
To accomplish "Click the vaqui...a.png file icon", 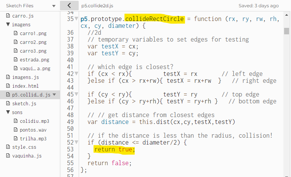I will (x=16, y=68).
